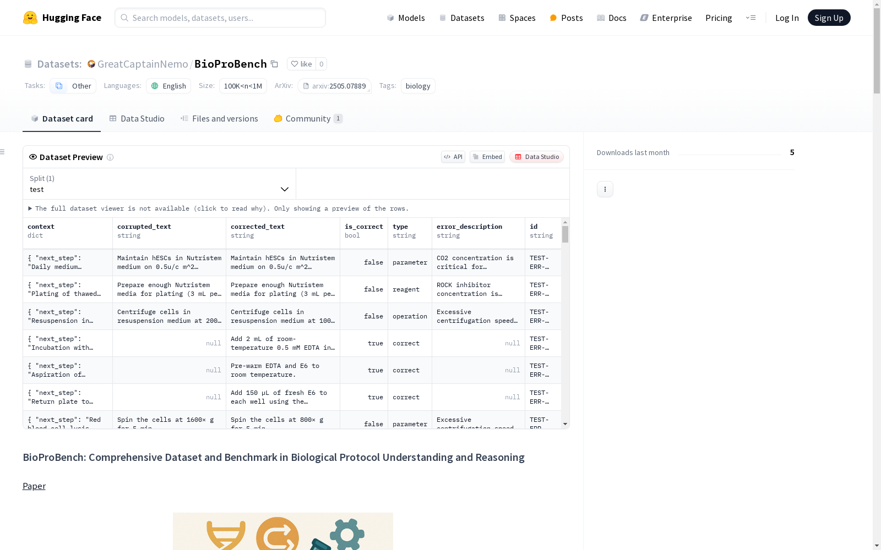Viewport: 881px width, 550px height.
Task: Expand the dataset viewer unavailable notice
Action: (x=219, y=208)
